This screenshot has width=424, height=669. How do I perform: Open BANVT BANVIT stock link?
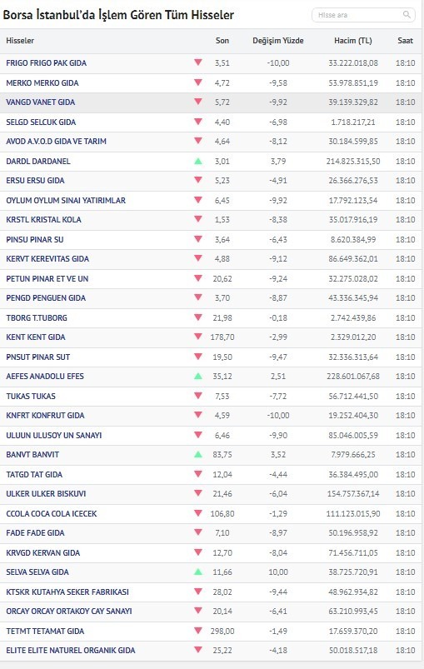(x=32, y=455)
